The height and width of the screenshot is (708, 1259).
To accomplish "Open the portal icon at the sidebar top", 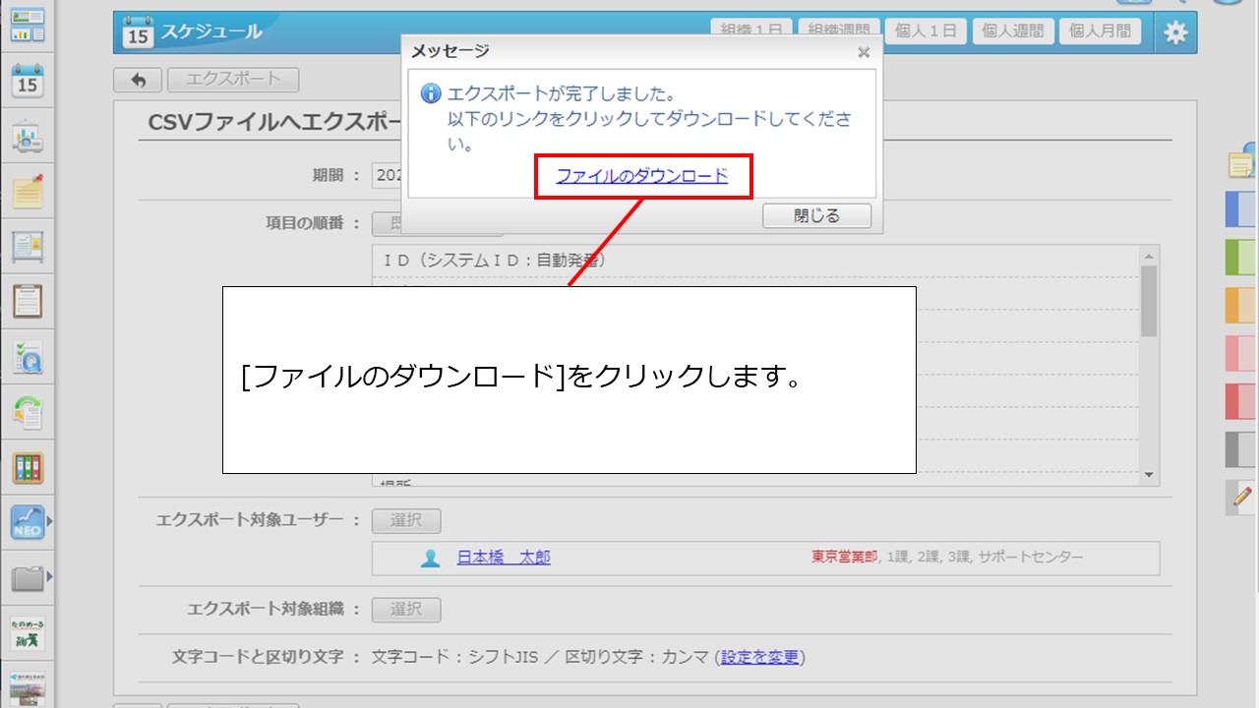I will 28,26.
